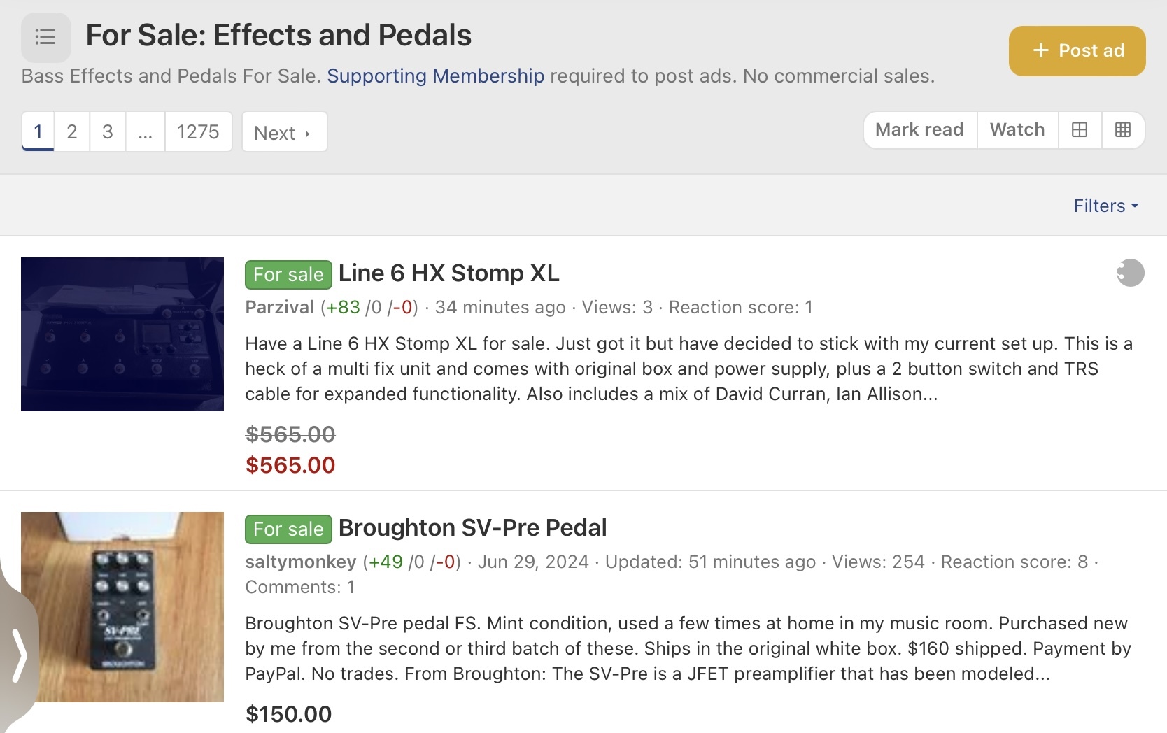
Task: Switch to two-column grid view icon
Action: point(1080,130)
